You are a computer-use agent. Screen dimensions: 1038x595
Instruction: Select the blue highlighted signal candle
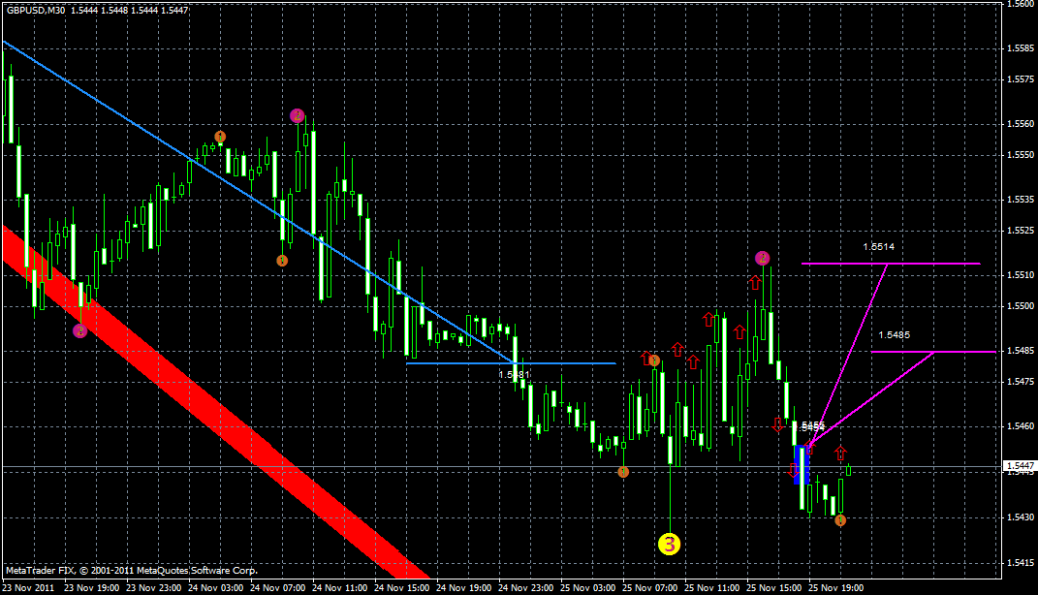click(x=802, y=465)
